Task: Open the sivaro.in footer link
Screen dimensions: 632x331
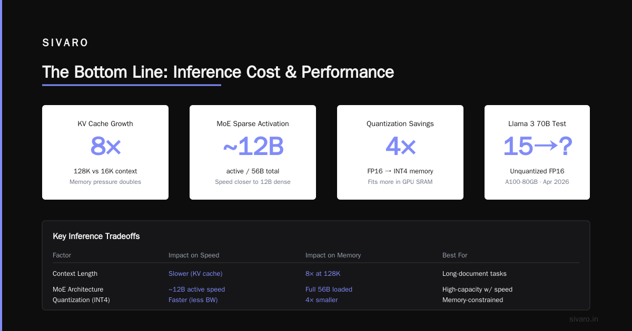Action: click(584, 319)
